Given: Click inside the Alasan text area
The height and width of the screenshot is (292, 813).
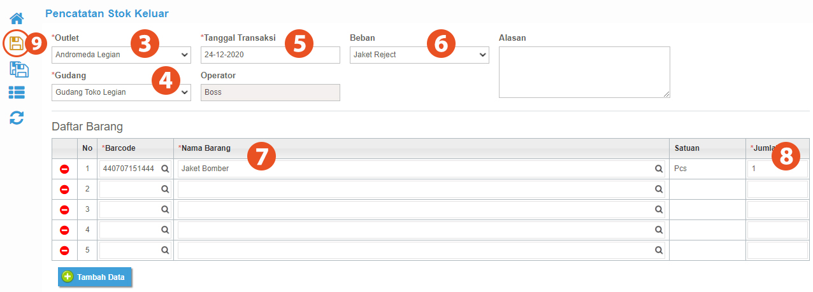Looking at the screenshot, I should [x=584, y=72].
